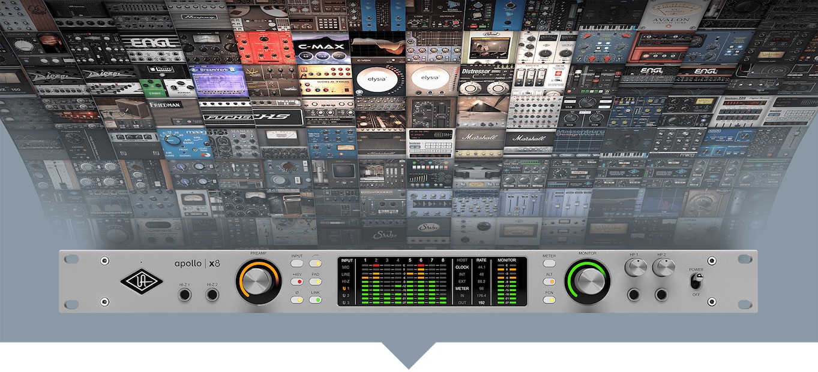
Task: Click the 88.2 sample rate value
Action: (x=481, y=282)
